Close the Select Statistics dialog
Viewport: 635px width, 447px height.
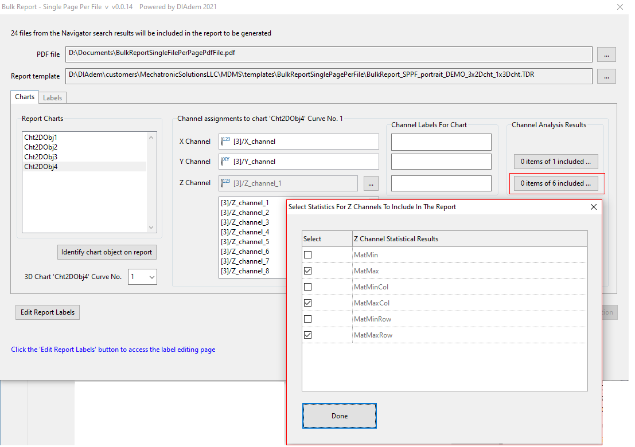pos(594,207)
